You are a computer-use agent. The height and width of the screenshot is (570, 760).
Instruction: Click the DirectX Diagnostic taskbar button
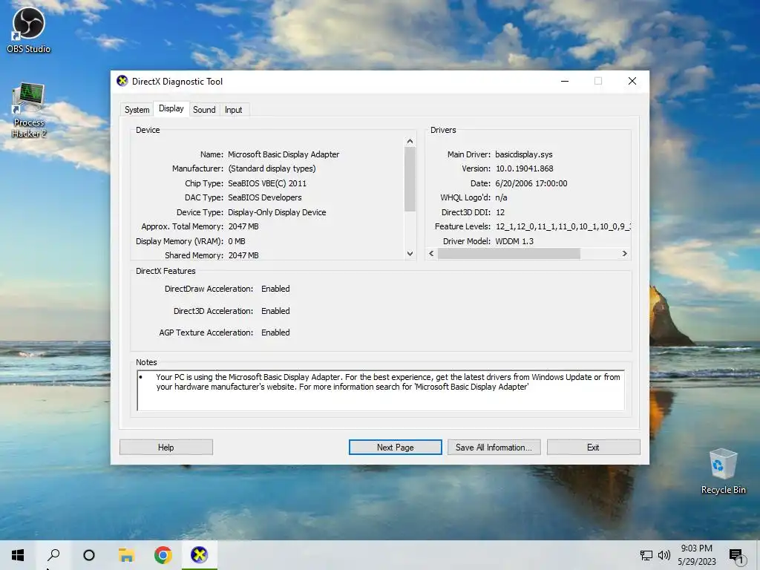pyautogui.click(x=199, y=555)
